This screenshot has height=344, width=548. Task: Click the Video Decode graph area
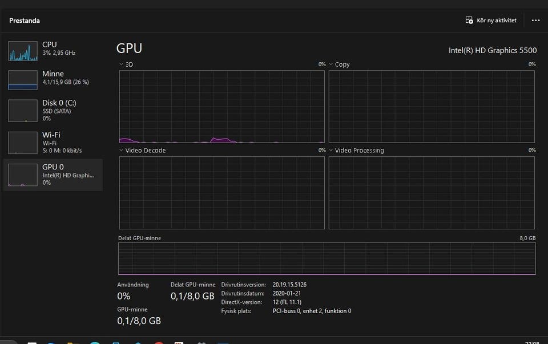click(x=221, y=193)
